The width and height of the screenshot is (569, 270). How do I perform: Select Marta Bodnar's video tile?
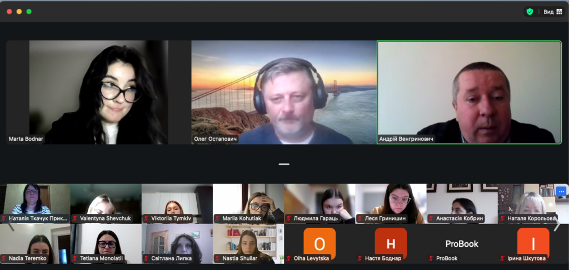point(98,91)
